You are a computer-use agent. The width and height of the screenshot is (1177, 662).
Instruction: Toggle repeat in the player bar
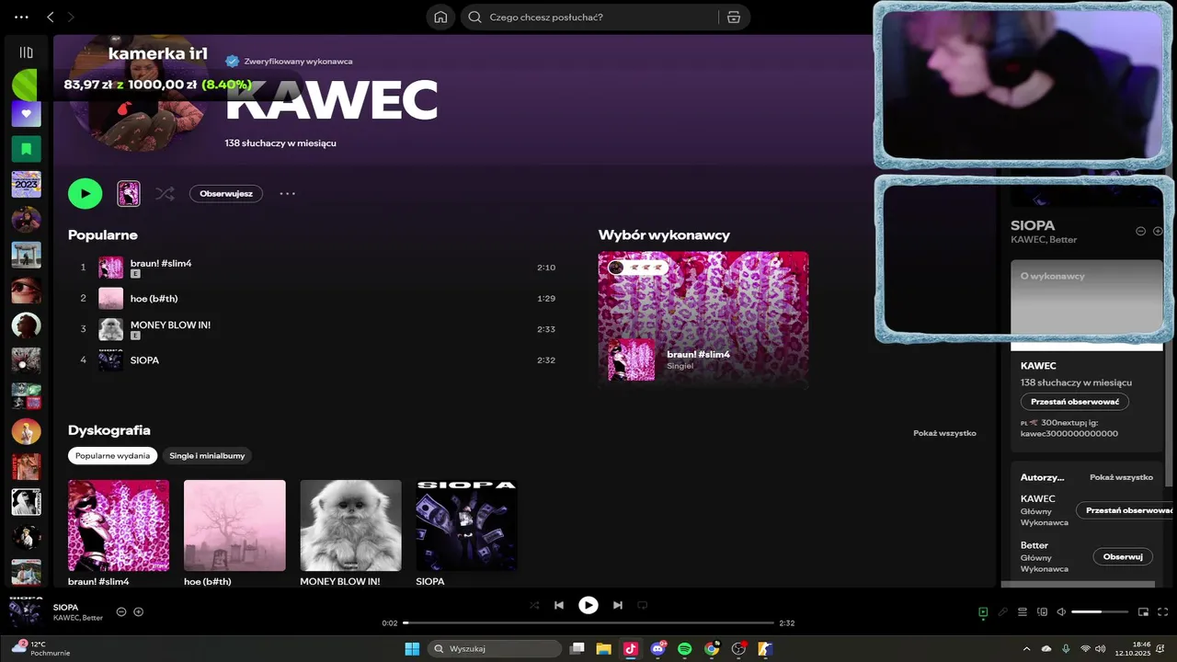(x=643, y=605)
